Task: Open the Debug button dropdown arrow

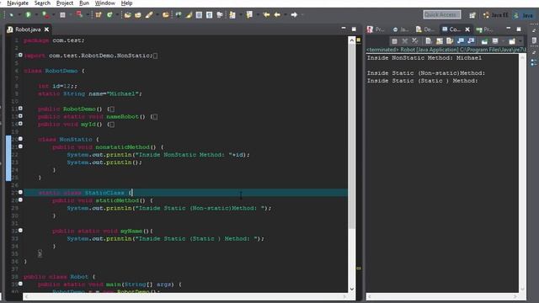Action: point(19,15)
